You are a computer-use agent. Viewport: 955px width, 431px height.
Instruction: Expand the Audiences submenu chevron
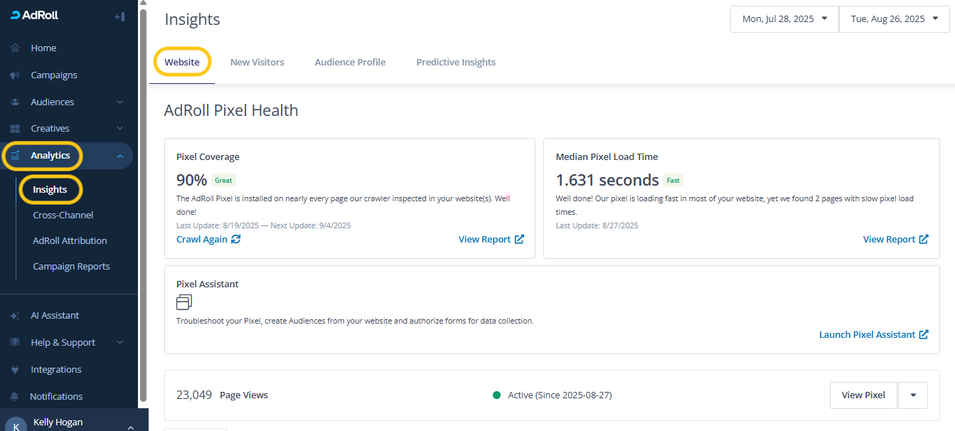coord(119,102)
